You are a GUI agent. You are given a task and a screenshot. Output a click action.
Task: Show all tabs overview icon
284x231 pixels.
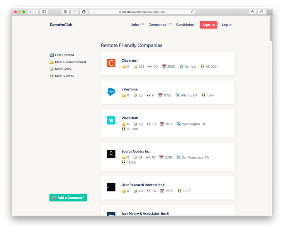(x=262, y=12)
